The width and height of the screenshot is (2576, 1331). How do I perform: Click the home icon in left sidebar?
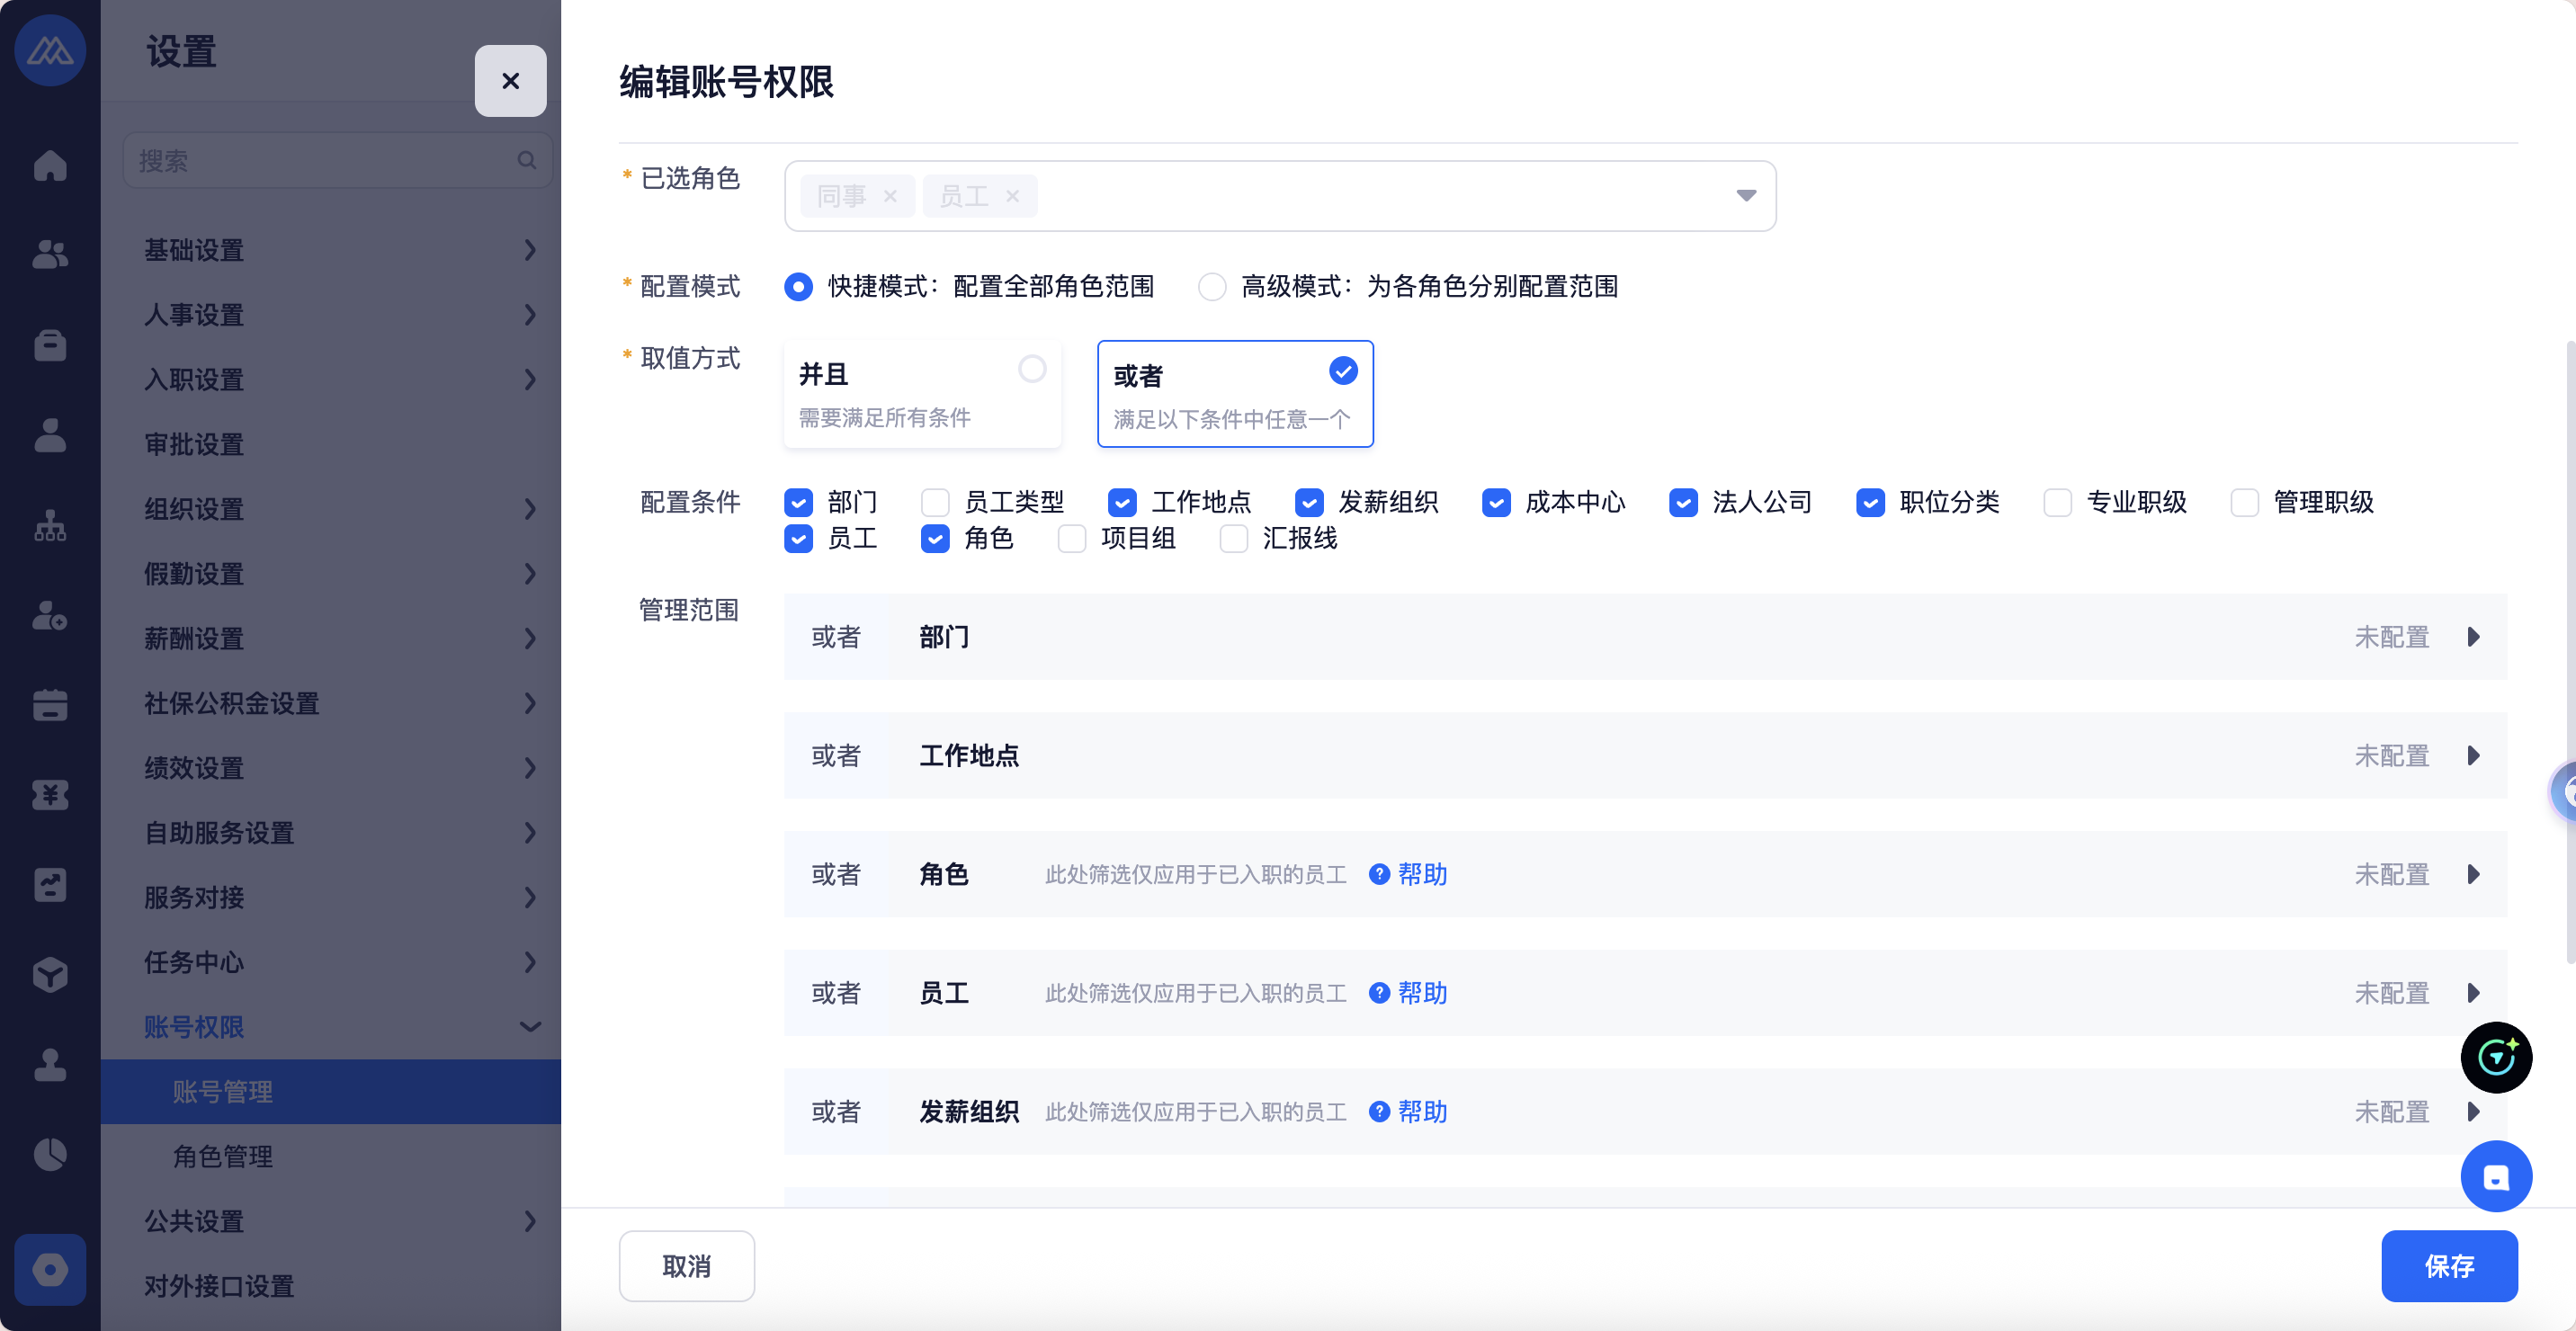(50, 165)
